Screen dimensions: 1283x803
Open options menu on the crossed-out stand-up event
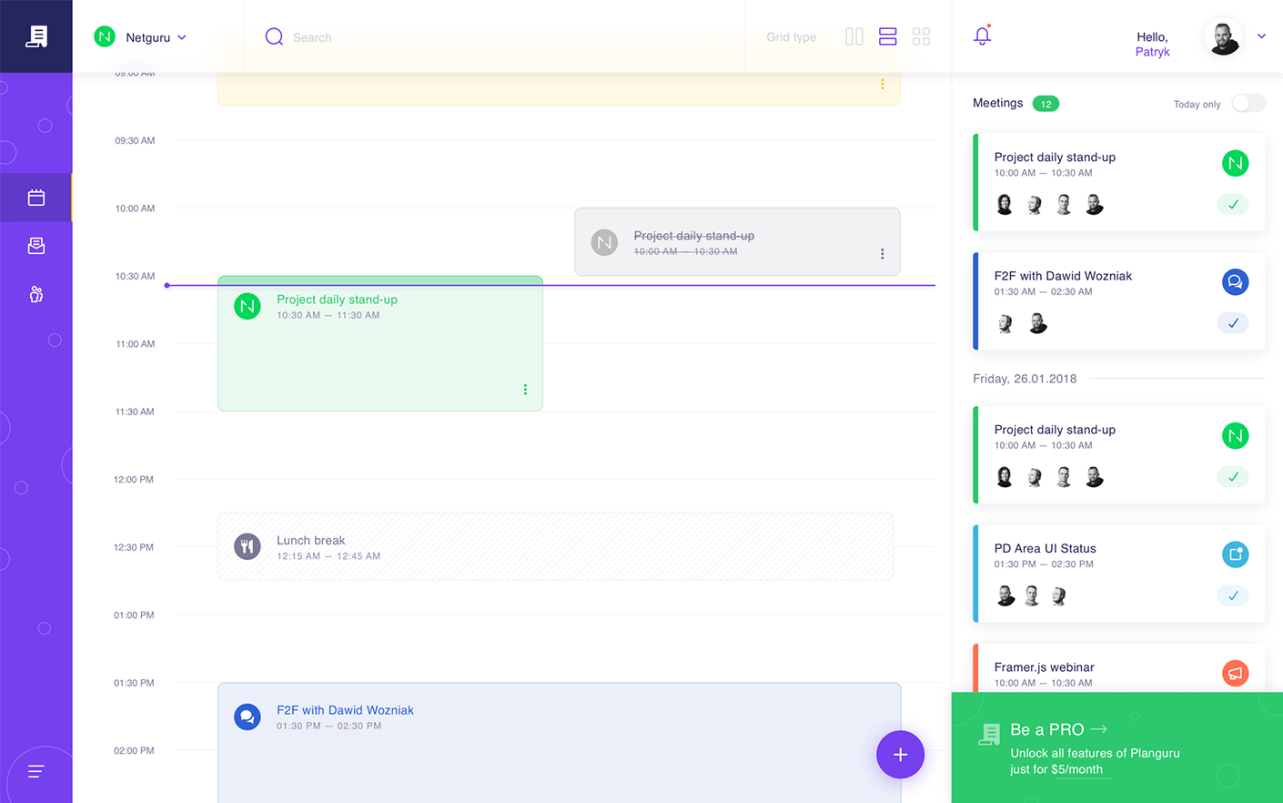pos(882,253)
